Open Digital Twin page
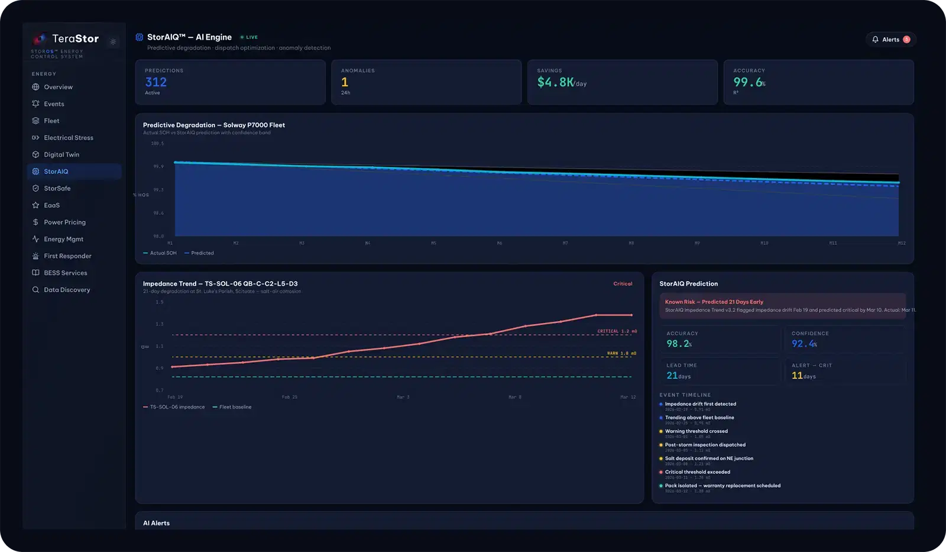The image size is (946, 552). coord(74,154)
